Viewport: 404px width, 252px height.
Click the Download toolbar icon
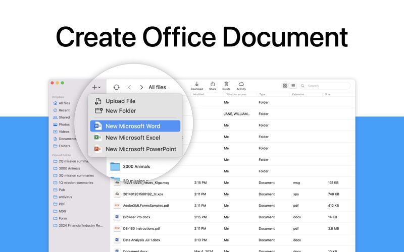point(196,86)
